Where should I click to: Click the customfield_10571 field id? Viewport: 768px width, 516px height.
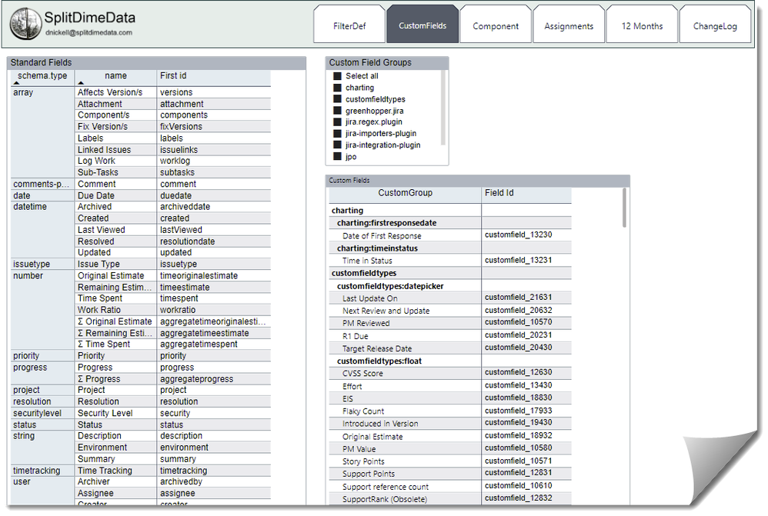(x=518, y=461)
